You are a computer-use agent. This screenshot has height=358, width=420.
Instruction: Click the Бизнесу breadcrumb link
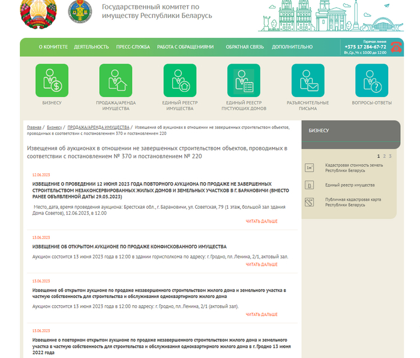pos(55,127)
